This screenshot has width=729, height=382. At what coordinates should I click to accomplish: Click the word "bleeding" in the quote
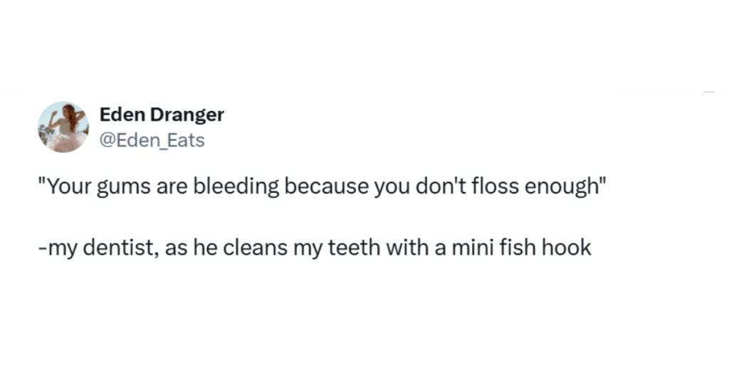click(x=231, y=189)
